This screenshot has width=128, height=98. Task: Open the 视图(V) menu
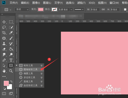point(102,3)
